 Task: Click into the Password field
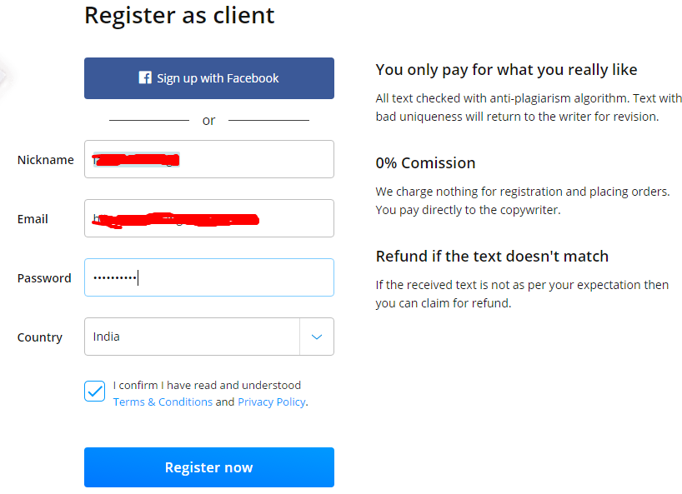pos(209,277)
